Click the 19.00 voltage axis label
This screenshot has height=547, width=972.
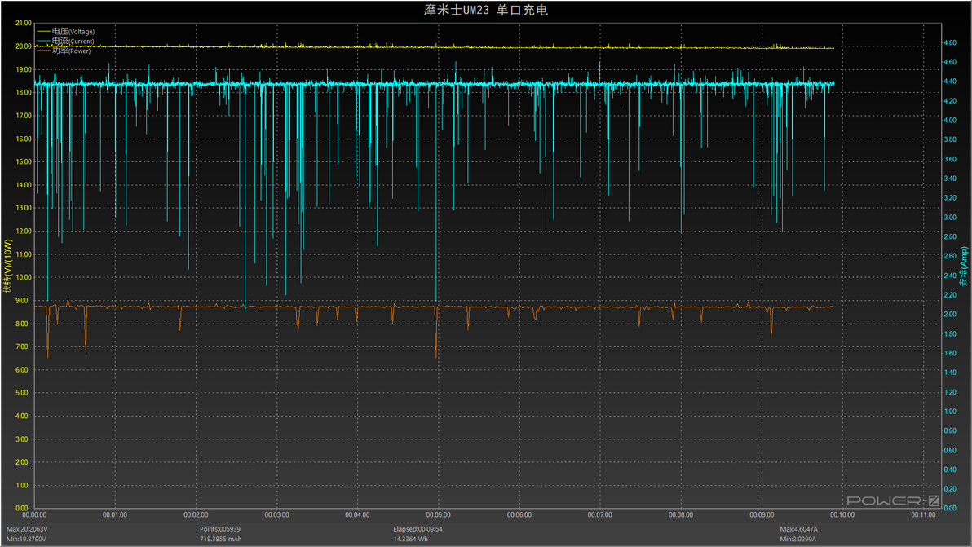(x=24, y=69)
